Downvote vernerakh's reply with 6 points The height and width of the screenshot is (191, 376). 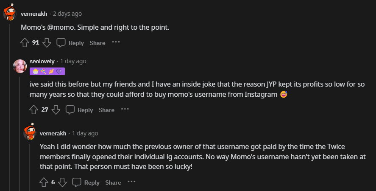[x=62, y=183]
